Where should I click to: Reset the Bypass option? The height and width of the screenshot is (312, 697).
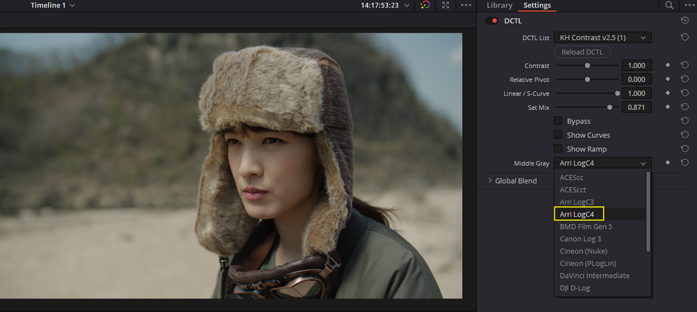tap(684, 121)
